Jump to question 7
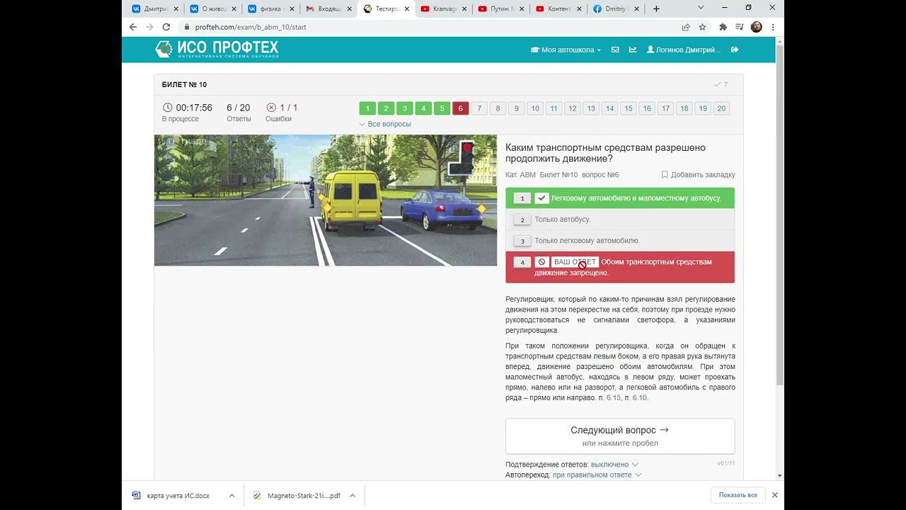Screen dimensions: 906x510 click(x=479, y=108)
